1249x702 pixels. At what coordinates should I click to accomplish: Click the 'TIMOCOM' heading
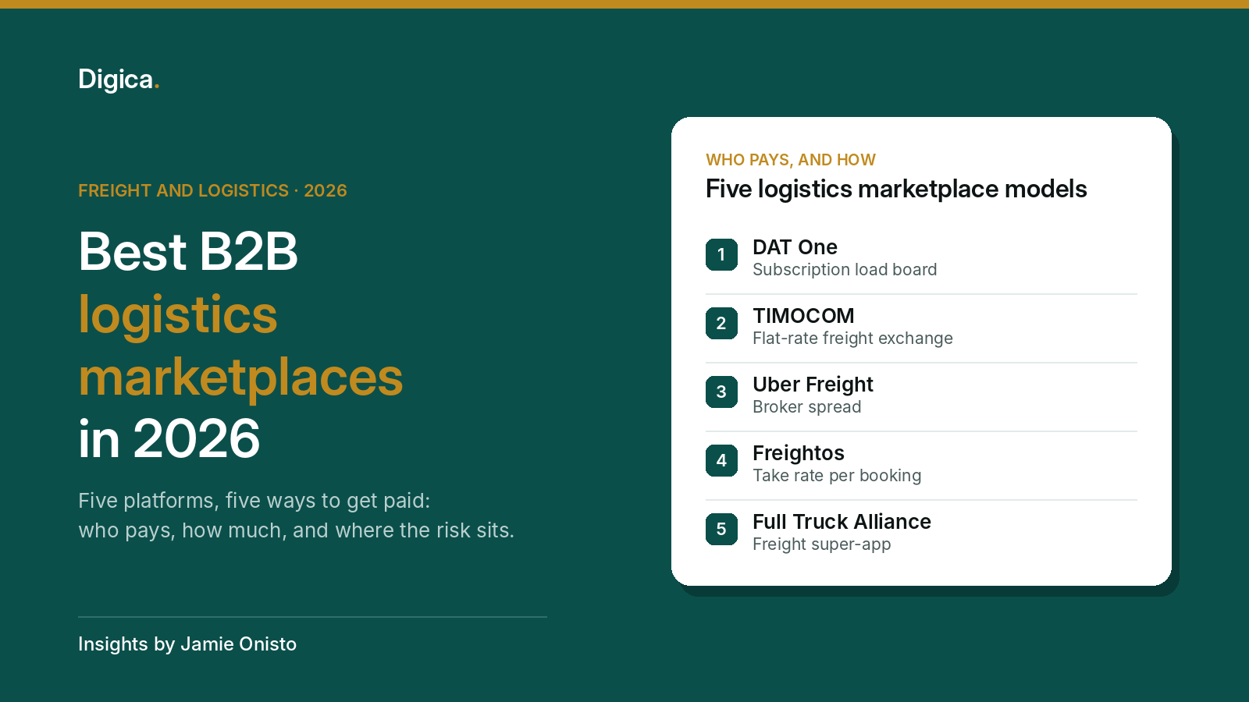pos(803,316)
